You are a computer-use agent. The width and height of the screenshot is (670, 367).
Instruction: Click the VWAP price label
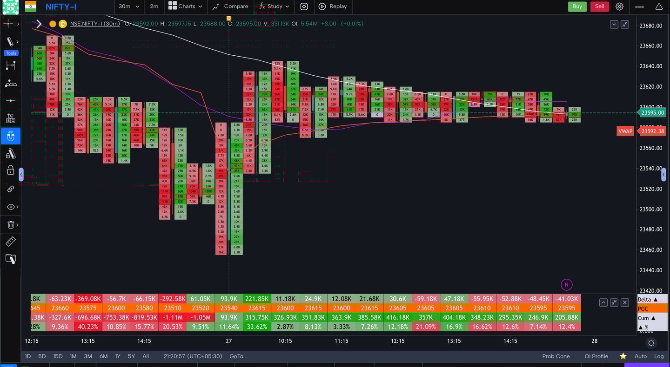click(x=625, y=131)
